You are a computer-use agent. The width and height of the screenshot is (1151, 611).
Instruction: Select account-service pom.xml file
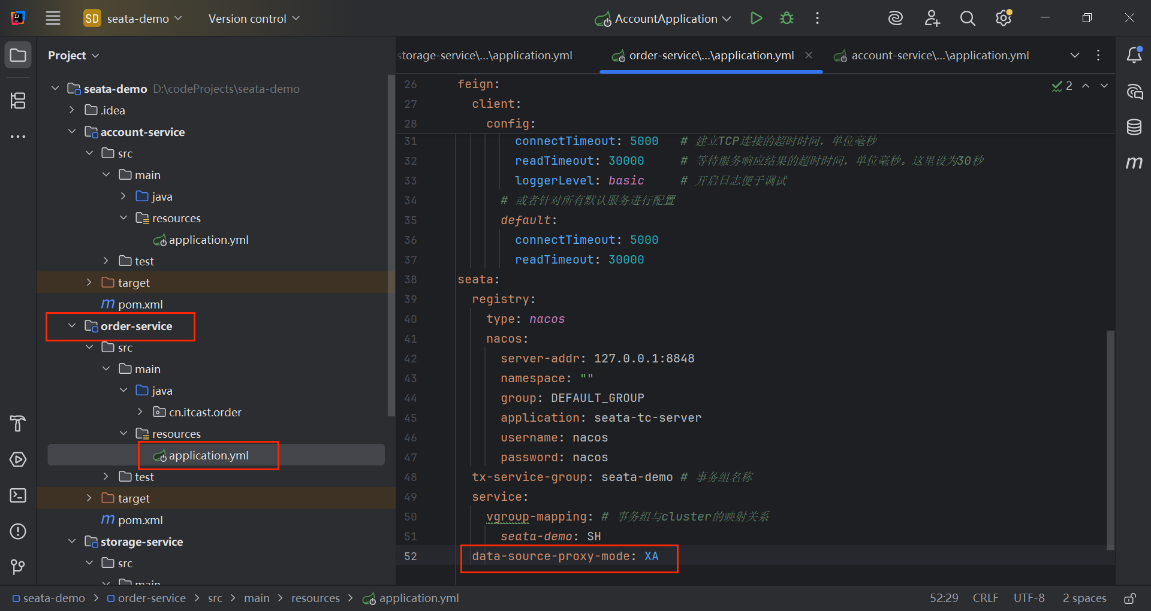point(132,304)
